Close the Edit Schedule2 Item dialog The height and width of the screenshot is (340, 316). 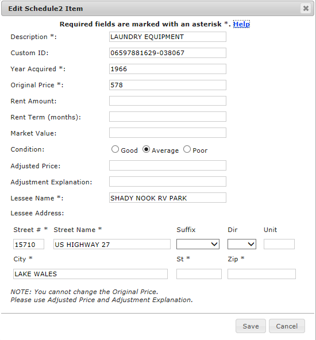click(306, 9)
